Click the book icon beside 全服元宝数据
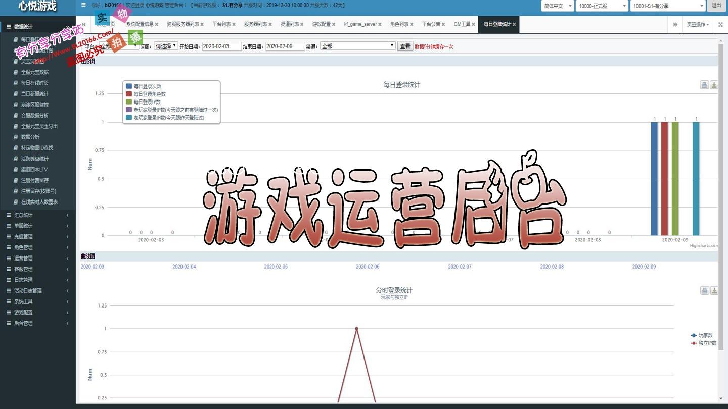Viewport: 728px width, 409px height. 16,72
